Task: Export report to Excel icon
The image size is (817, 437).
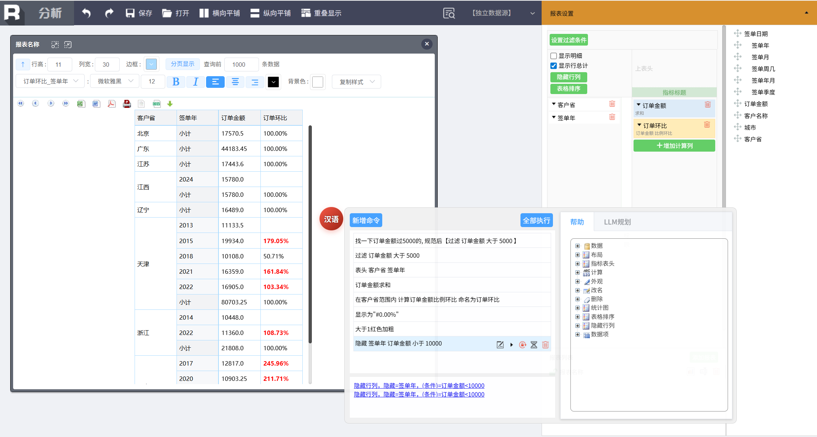Action: coord(81,104)
